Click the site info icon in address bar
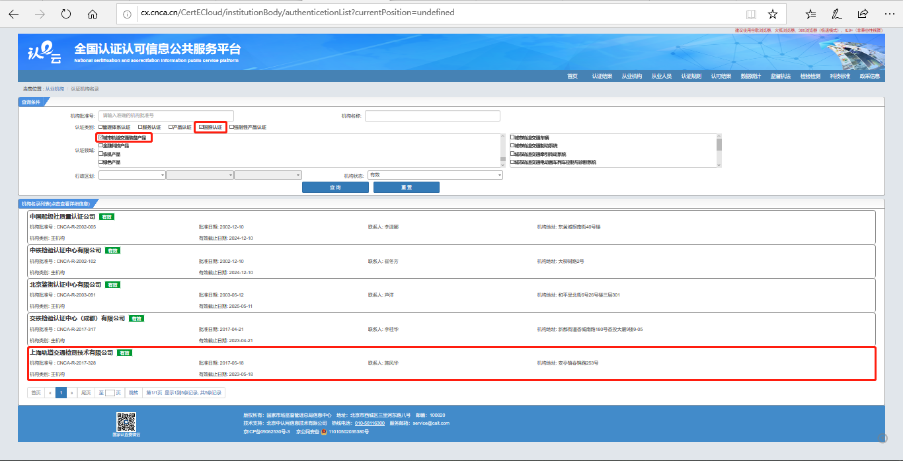903x461 pixels. pos(128,13)
